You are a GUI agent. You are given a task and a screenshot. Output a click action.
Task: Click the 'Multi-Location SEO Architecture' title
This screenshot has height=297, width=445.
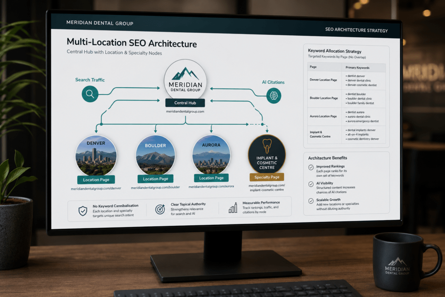point(132,43)
